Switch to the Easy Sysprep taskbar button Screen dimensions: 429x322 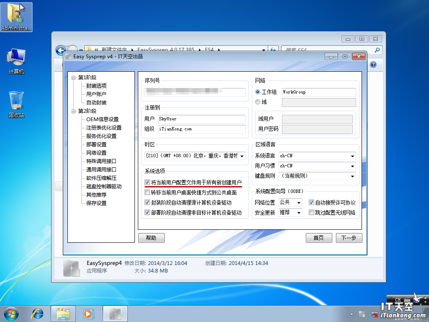(115, 314)
